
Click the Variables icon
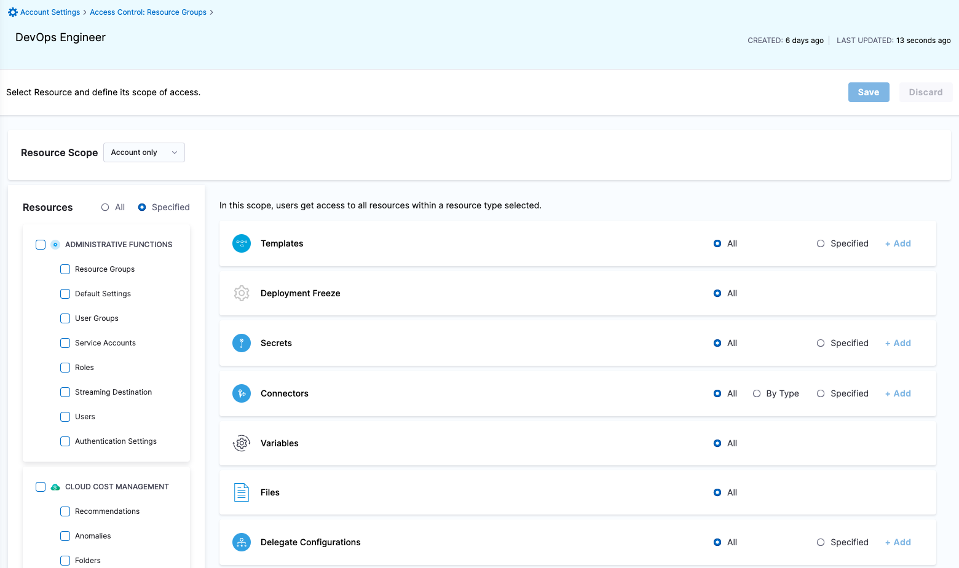pyautogui.click(x=241, y=443)
